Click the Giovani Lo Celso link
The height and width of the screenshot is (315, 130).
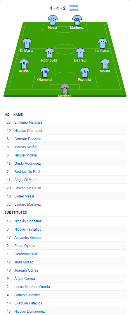coord(28,188)
